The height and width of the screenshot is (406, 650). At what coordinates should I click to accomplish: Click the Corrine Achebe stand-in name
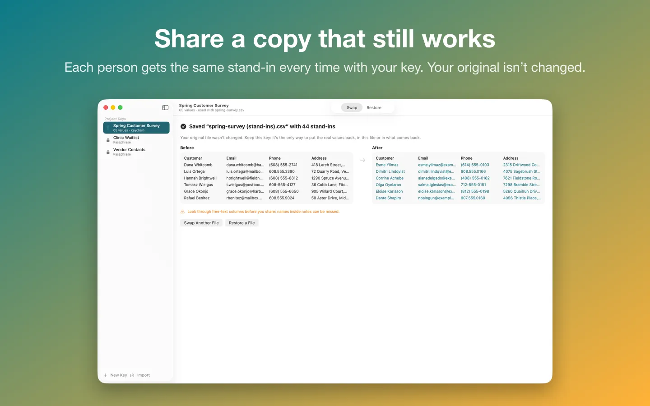click(x=390, y=178)
